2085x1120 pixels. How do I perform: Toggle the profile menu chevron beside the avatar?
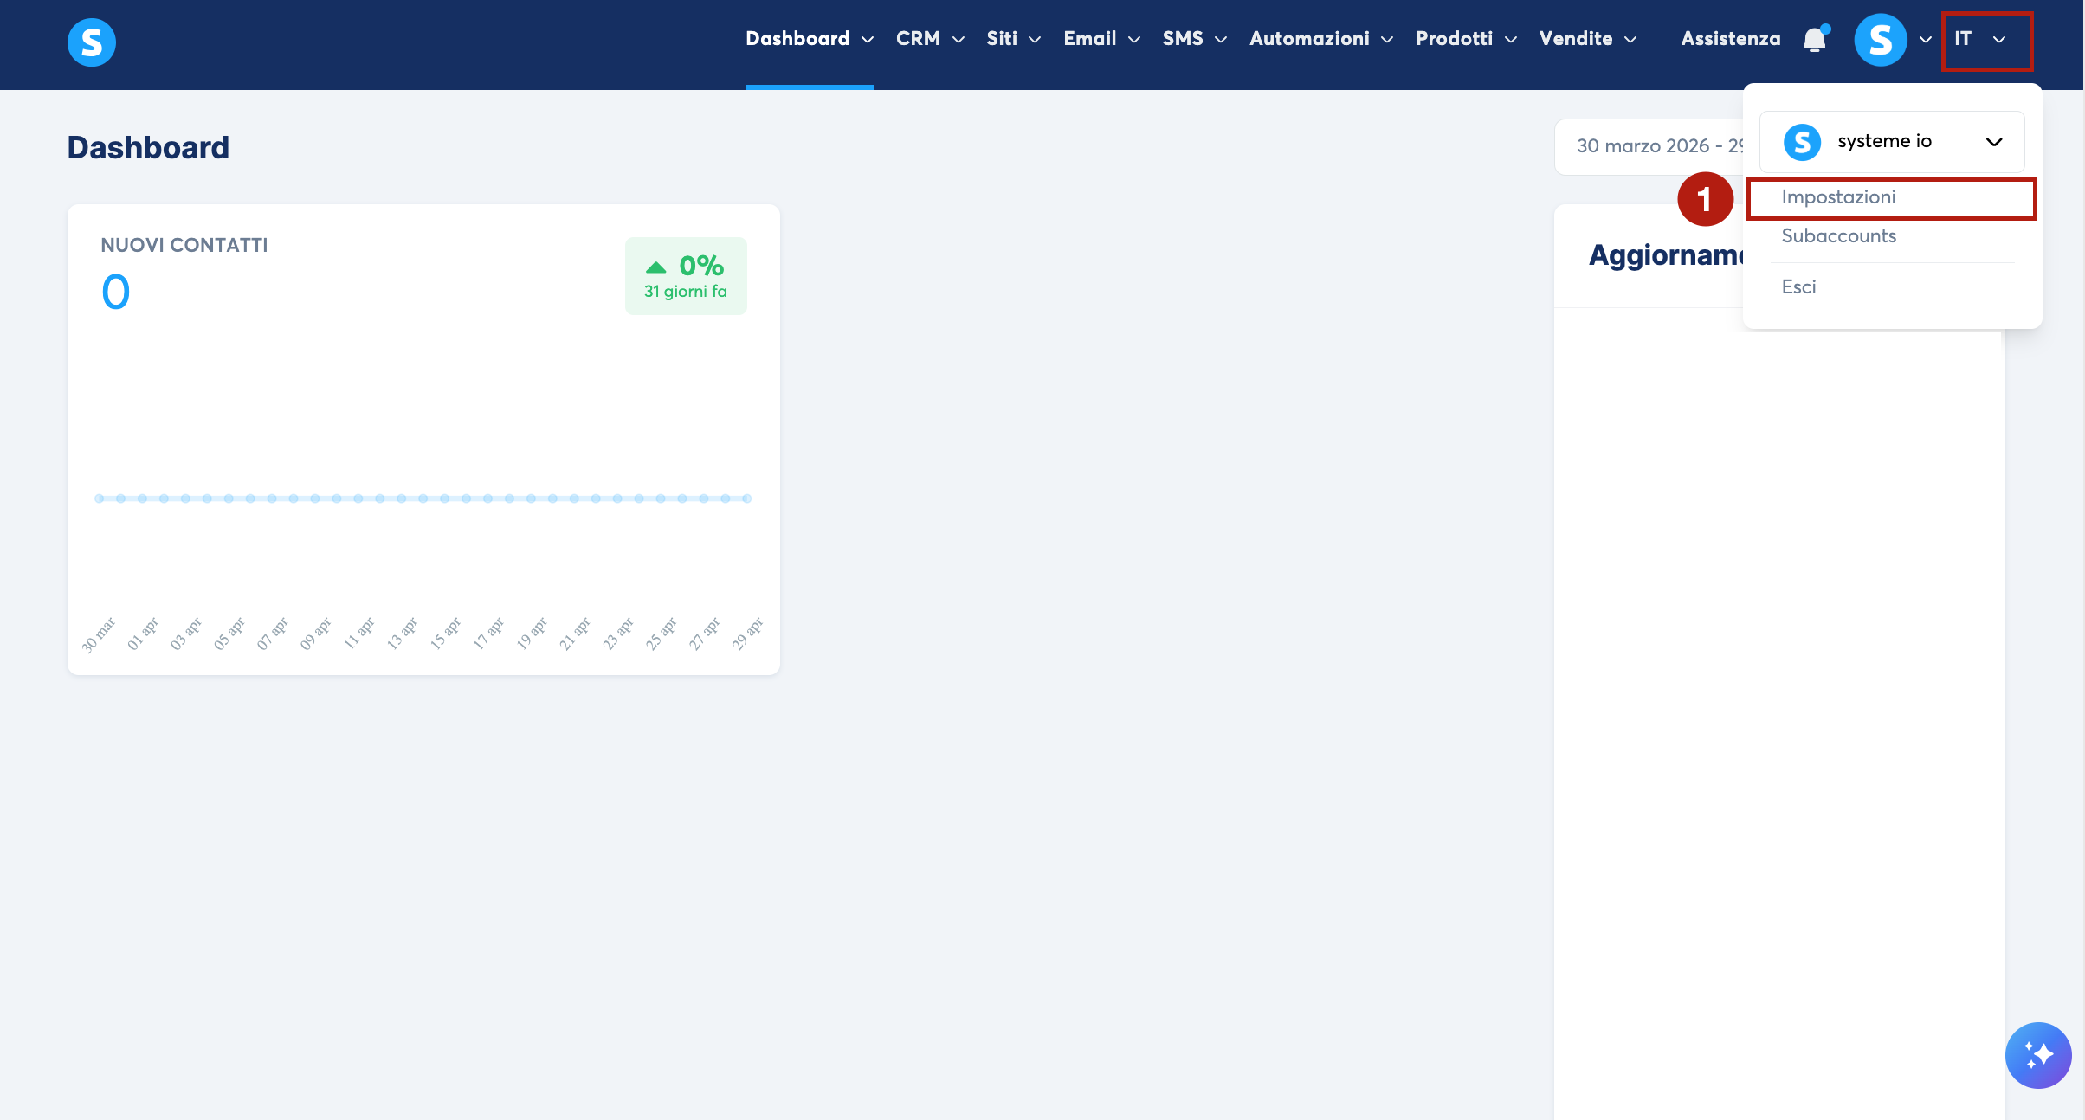point(1926,40)
